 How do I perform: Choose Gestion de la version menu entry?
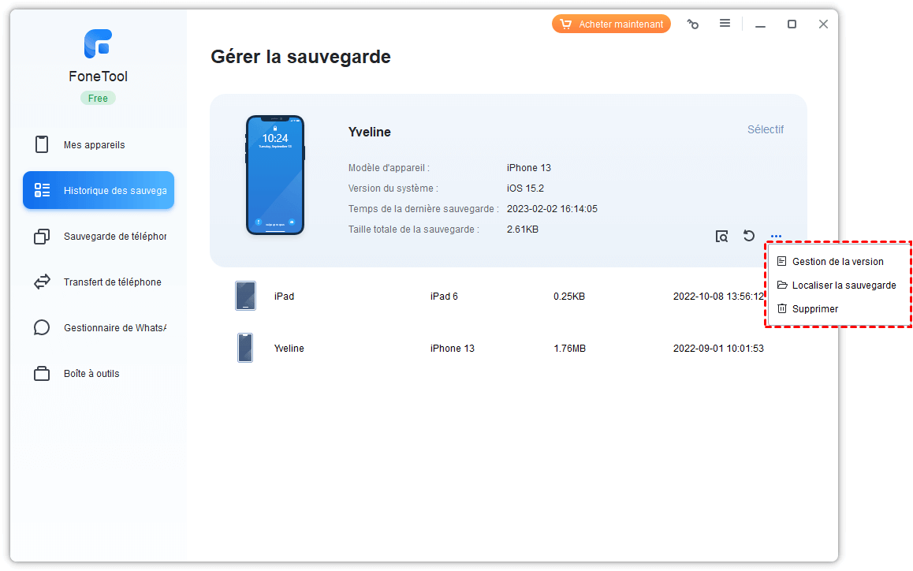(837, 262)
